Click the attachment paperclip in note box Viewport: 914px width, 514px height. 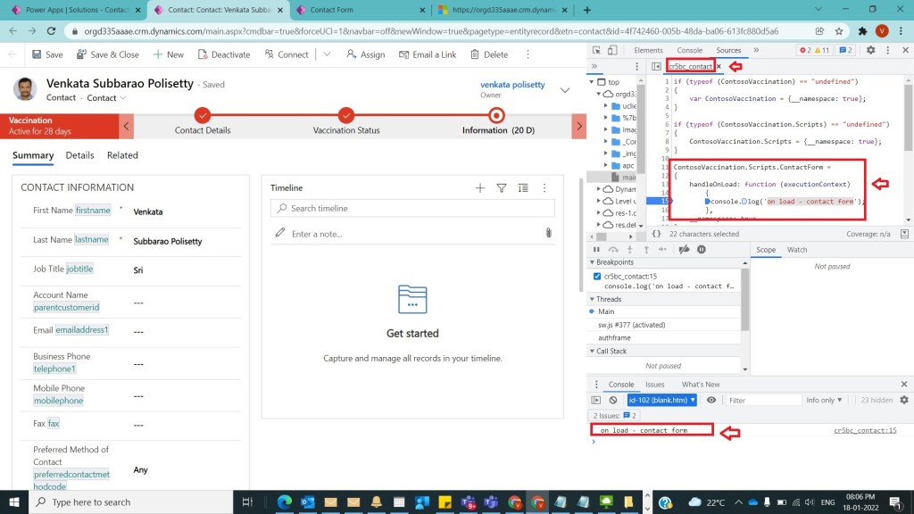548,233
